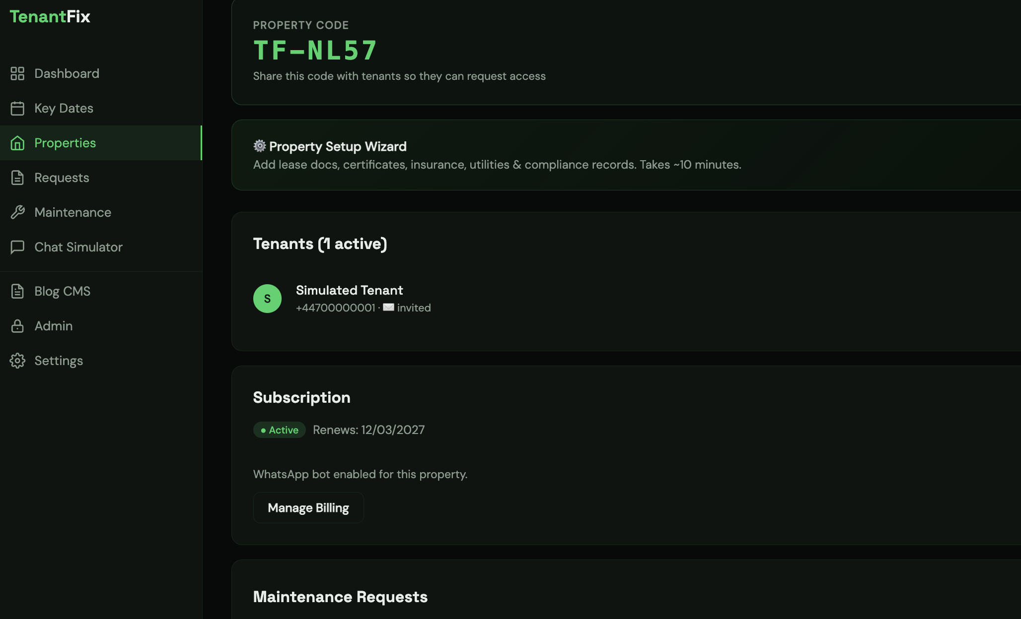Screen dimensions: 1021x619
Task: Click the Active subscription badge
Action: click(x=279, y=430)
